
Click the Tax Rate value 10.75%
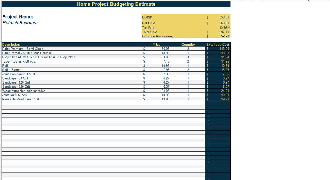point(224,27)
